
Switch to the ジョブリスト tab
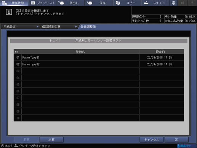(x=42, y=3)
